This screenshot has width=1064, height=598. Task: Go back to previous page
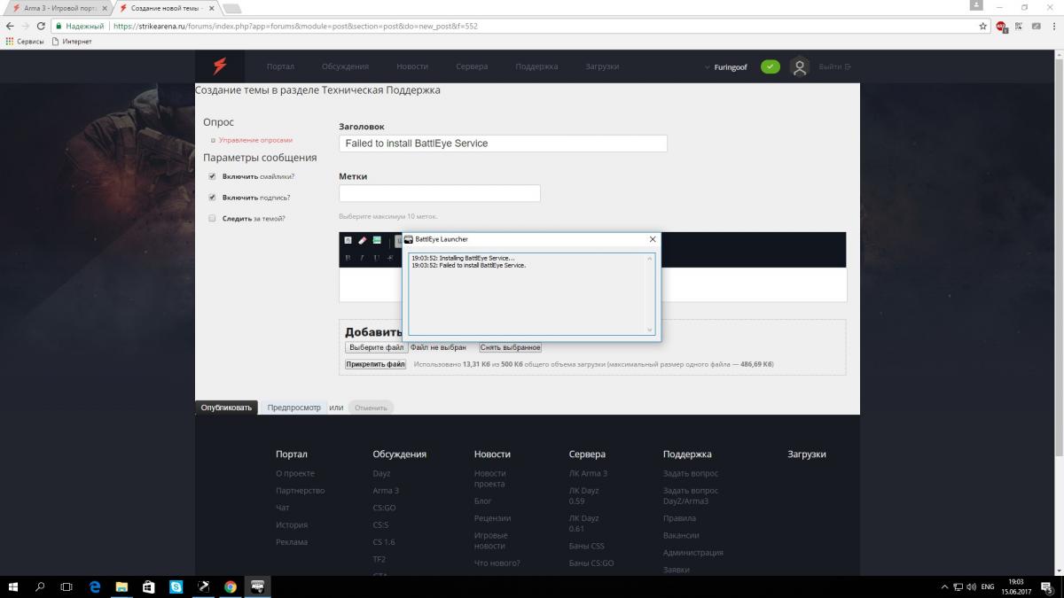pos(10,26)
